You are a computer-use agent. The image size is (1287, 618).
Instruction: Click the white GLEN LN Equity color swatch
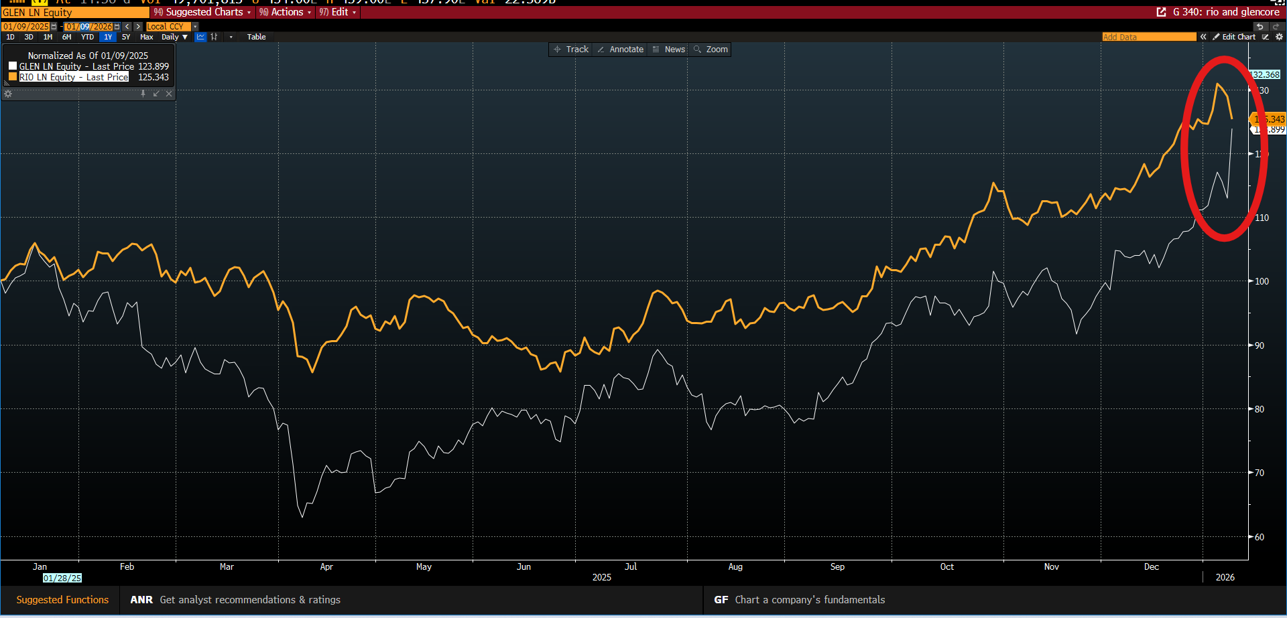tap(13, 66)
